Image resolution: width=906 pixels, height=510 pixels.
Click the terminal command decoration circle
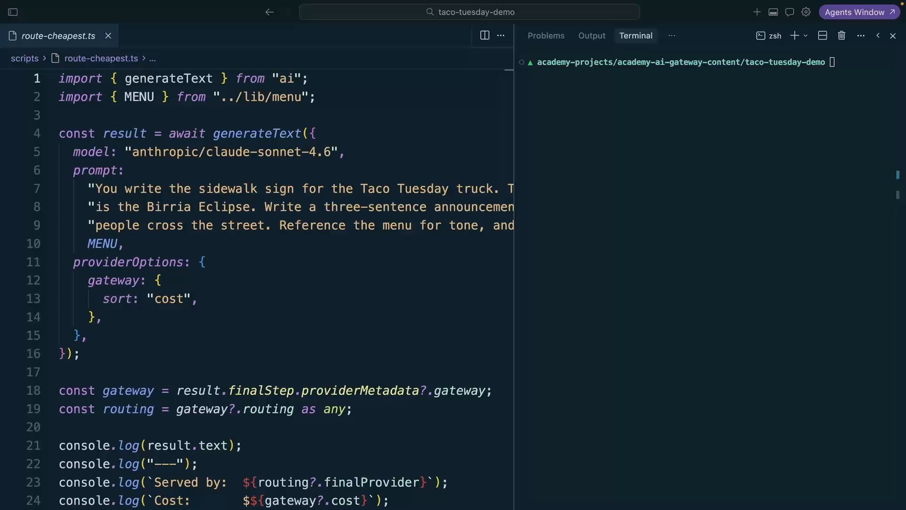tap(521, 62)
